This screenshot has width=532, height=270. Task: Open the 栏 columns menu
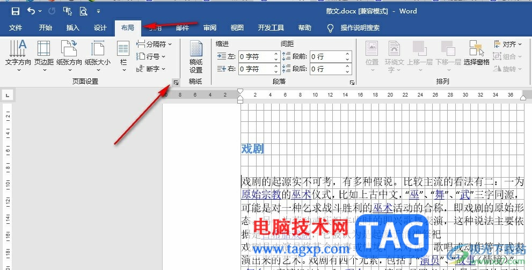(x=123, y=56)
